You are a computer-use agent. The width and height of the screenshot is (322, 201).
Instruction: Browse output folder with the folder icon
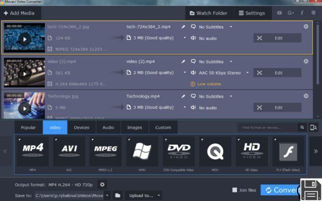pyautogui.click(x=118, y=195)
